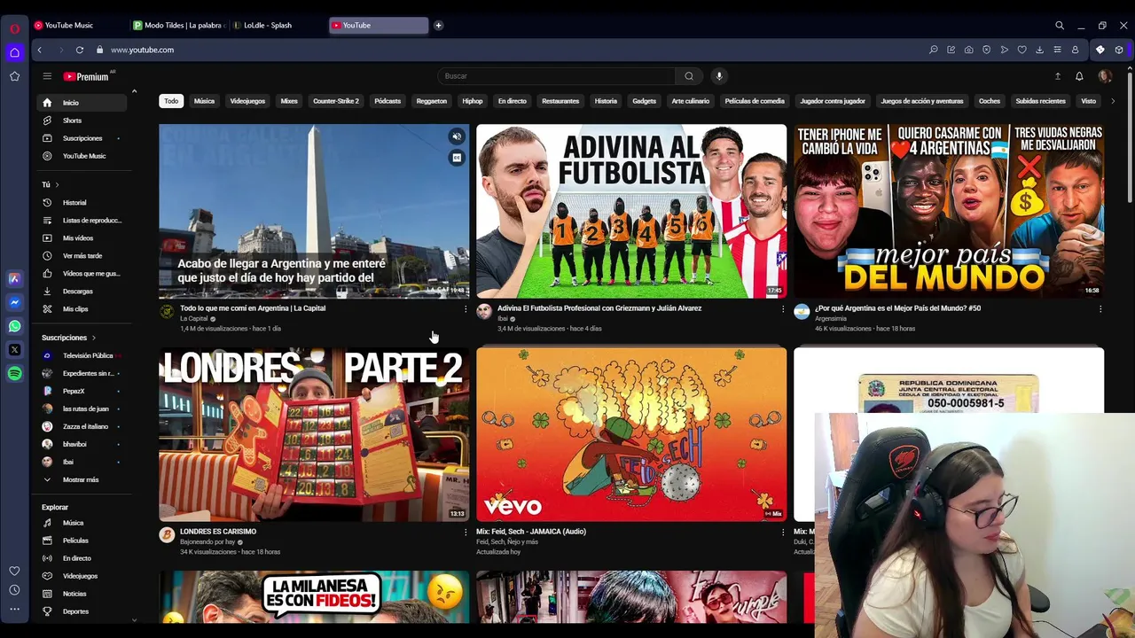Open Ver más tarde playlist
This screenshot has height=638, width=1135.
[x=82, y=256]
